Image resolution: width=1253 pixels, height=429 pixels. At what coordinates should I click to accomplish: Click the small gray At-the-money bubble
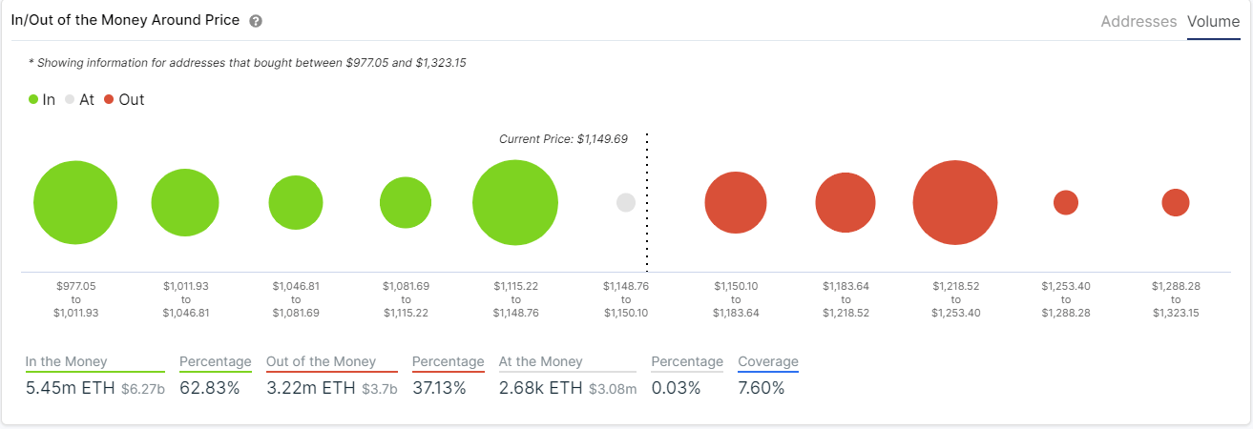[626, 202]
